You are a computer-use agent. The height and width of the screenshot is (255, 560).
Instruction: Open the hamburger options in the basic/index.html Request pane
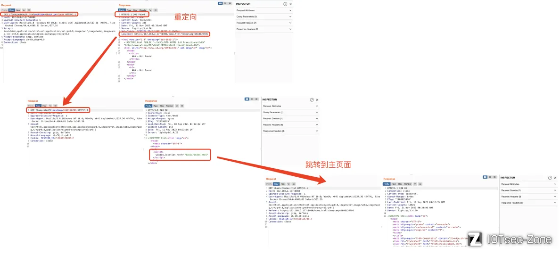coord(294,184)
